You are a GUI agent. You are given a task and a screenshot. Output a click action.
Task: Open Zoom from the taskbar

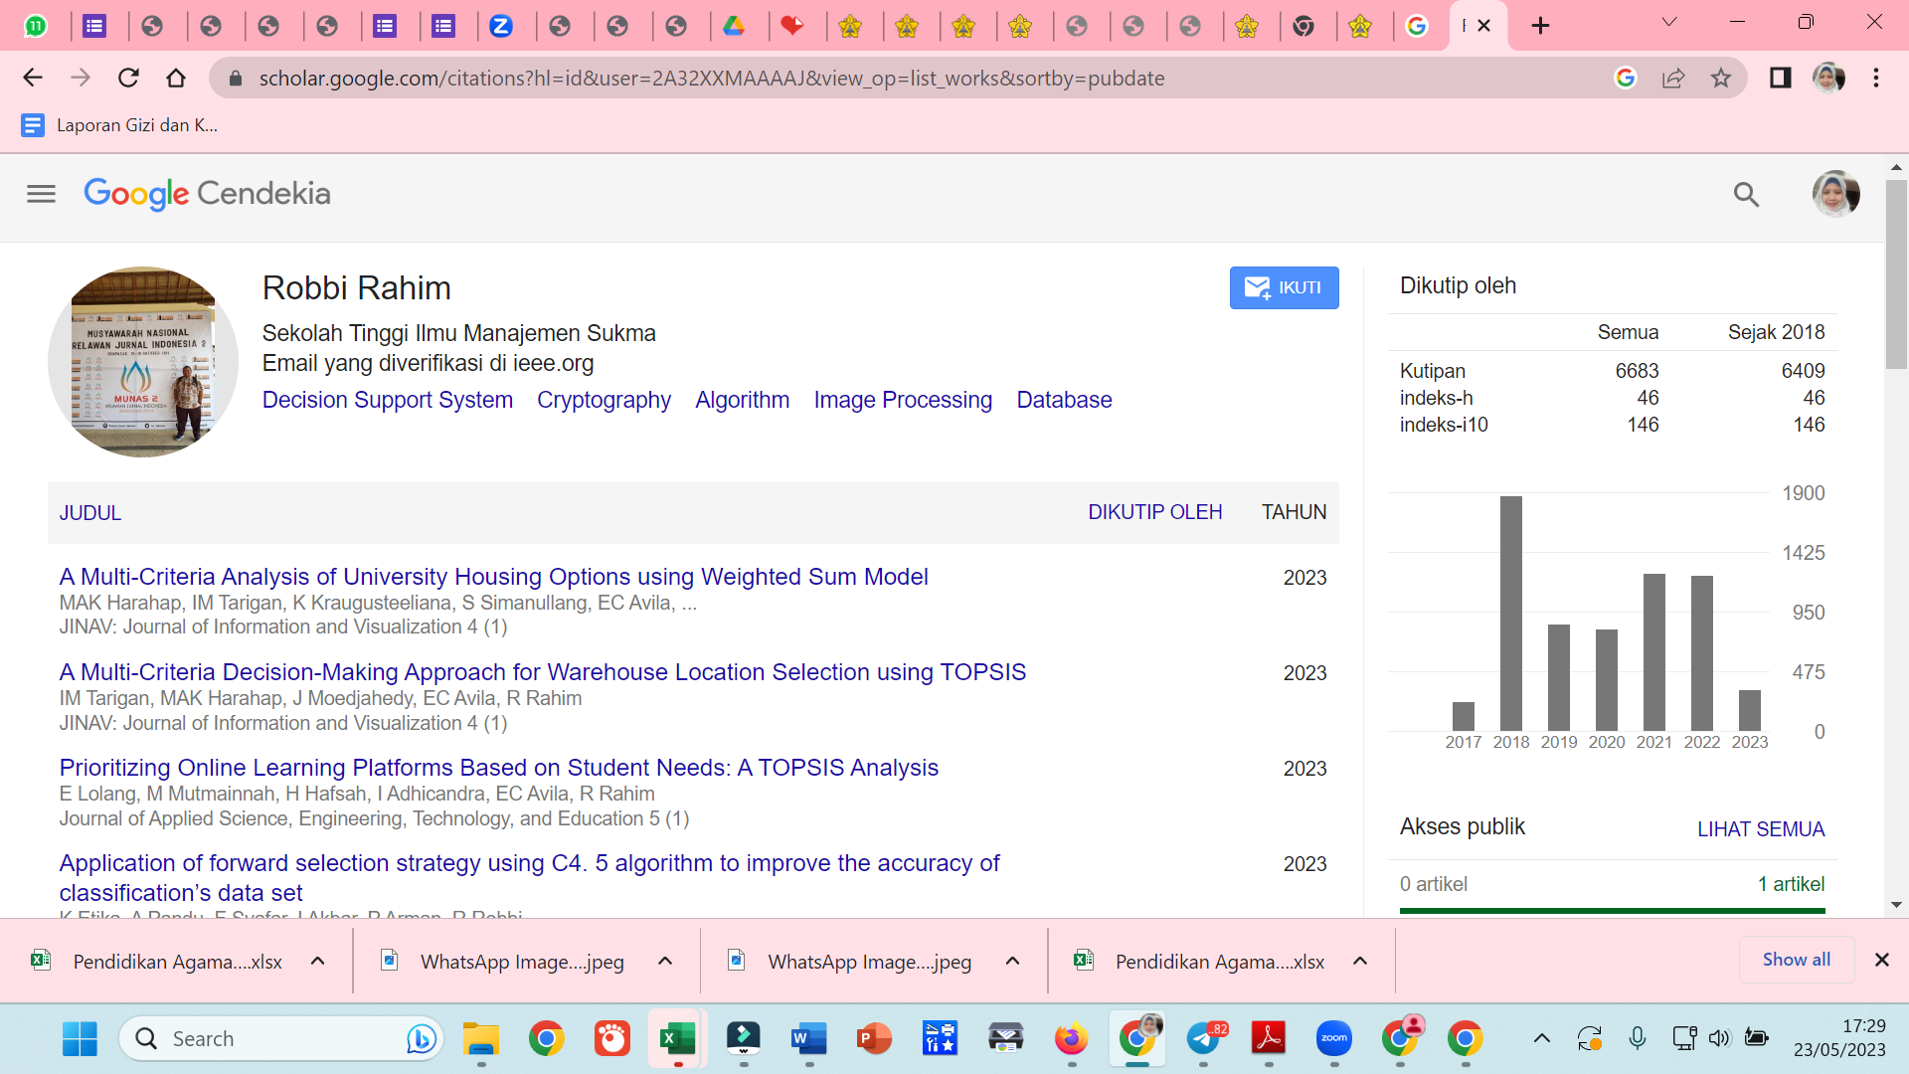pyautogui.click(x=1333, y=1039)
